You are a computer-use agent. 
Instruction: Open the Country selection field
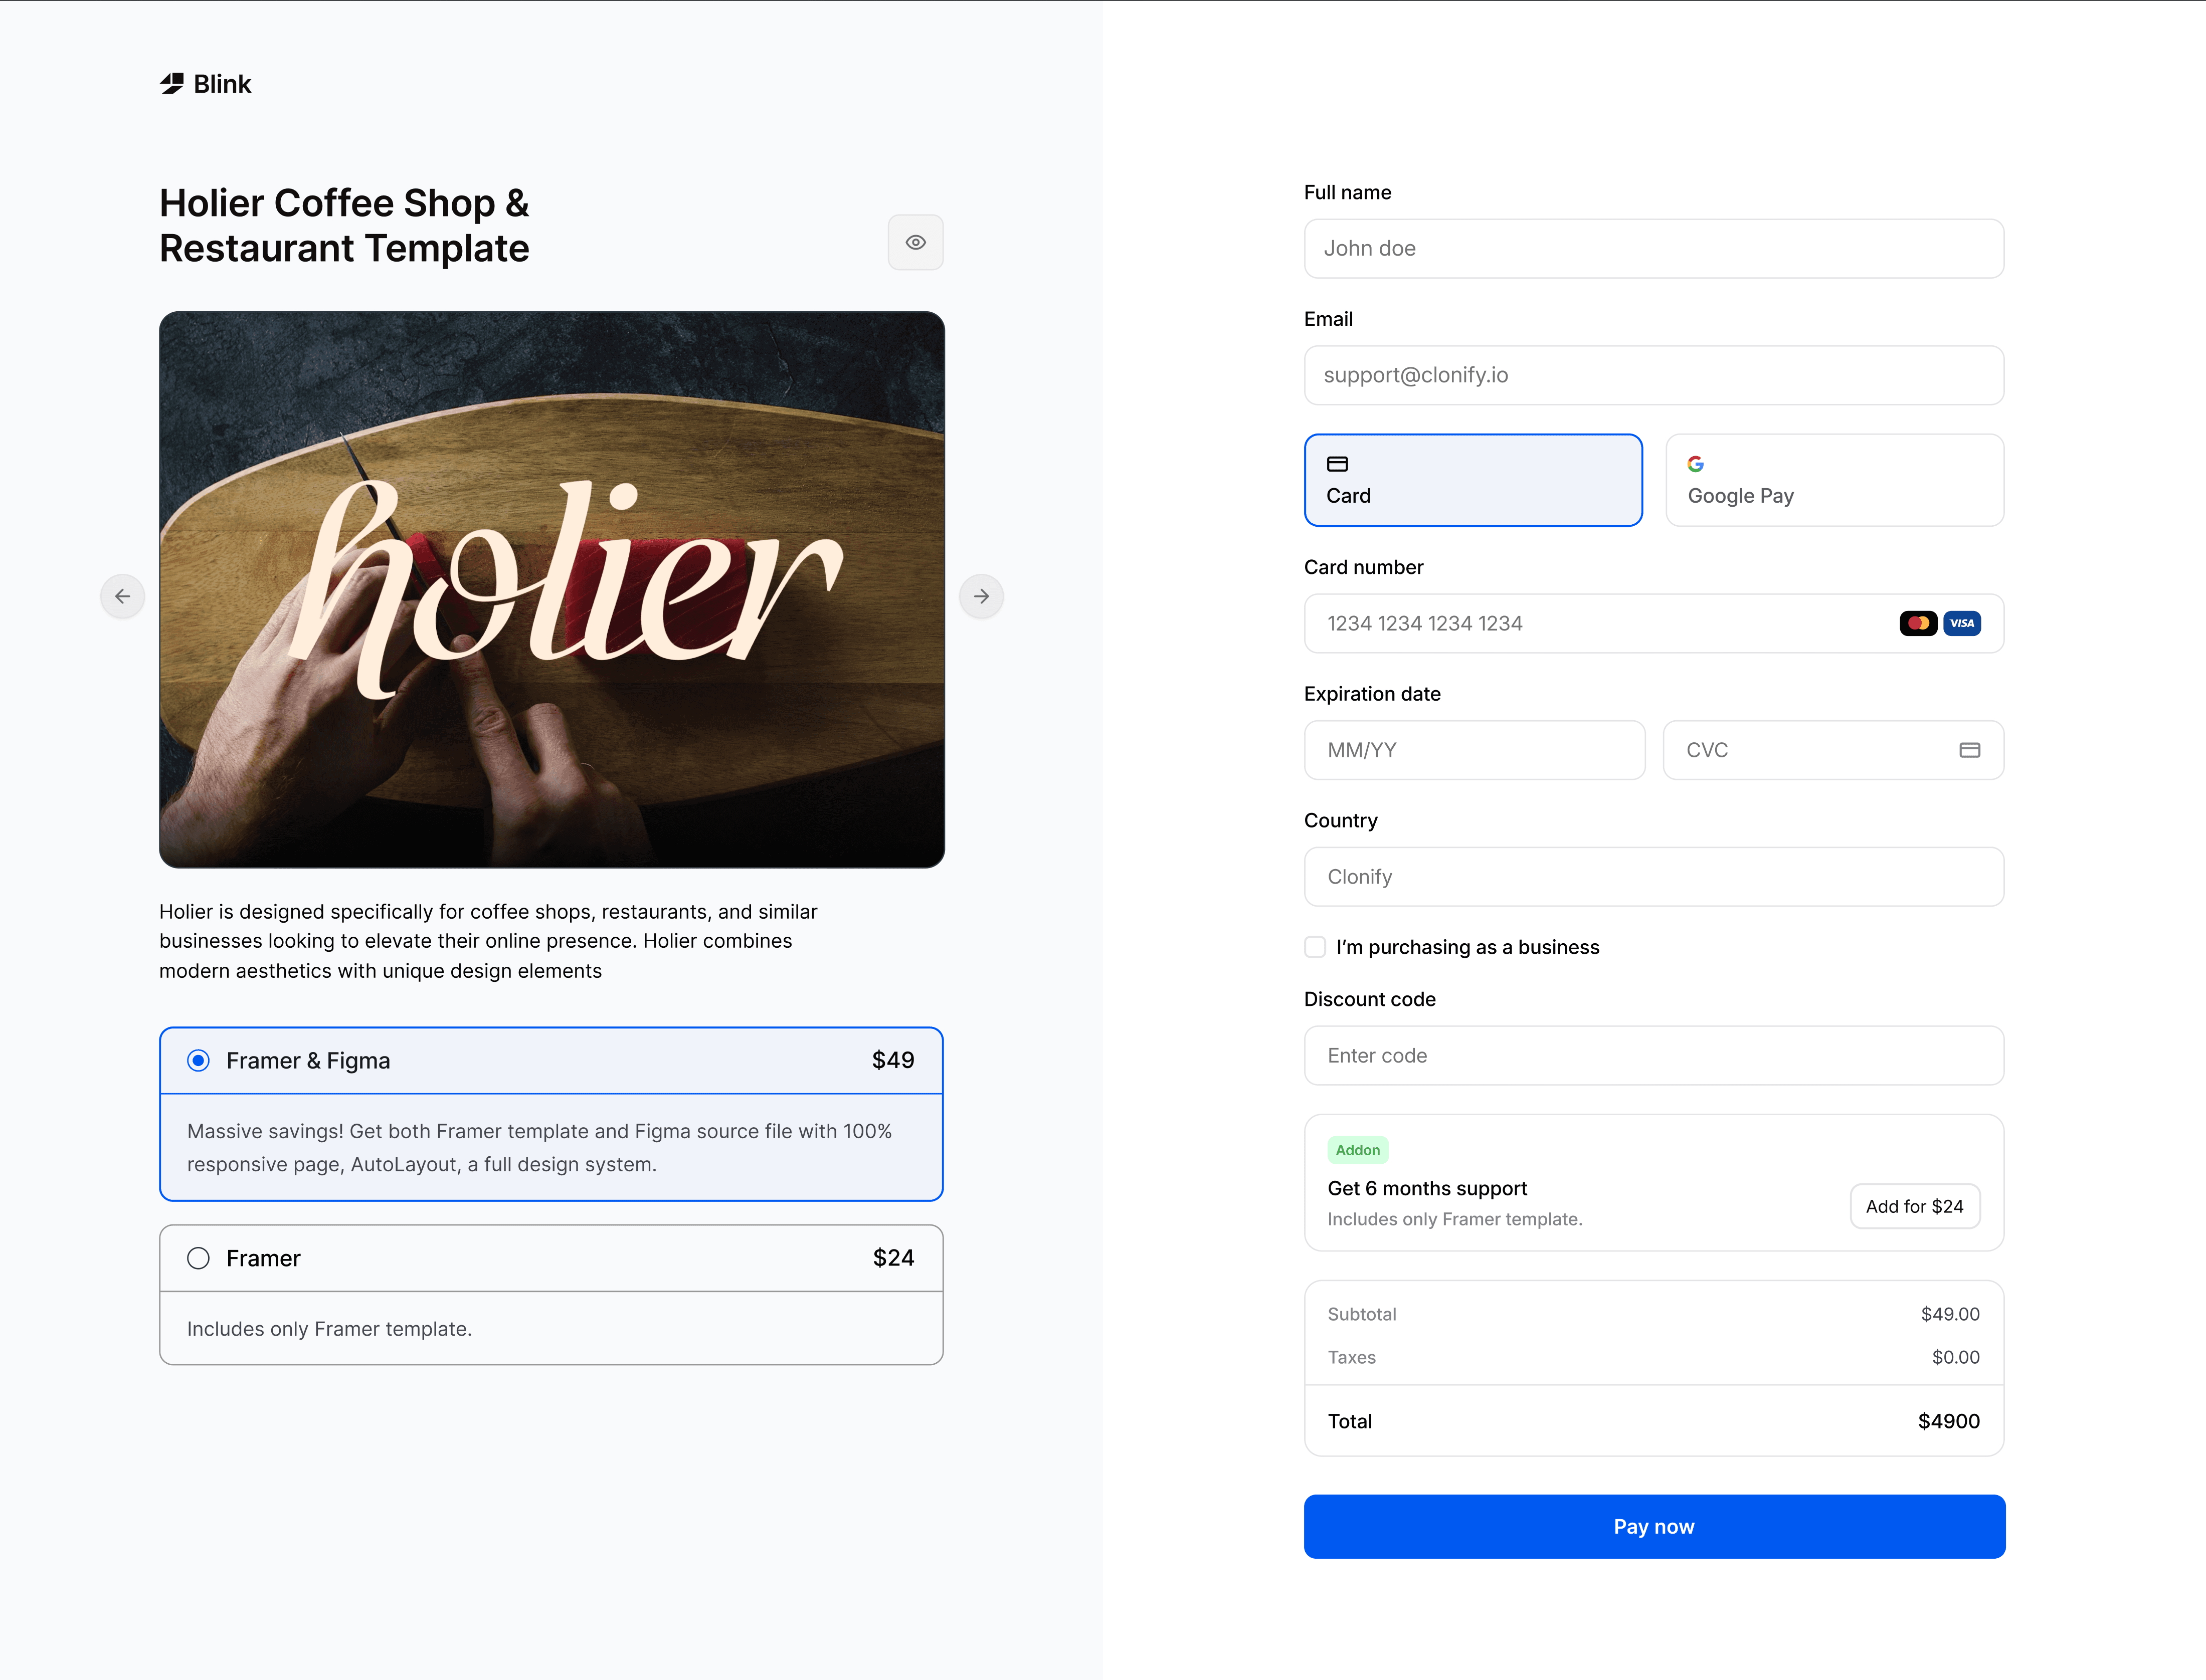tap(1653, 877)
